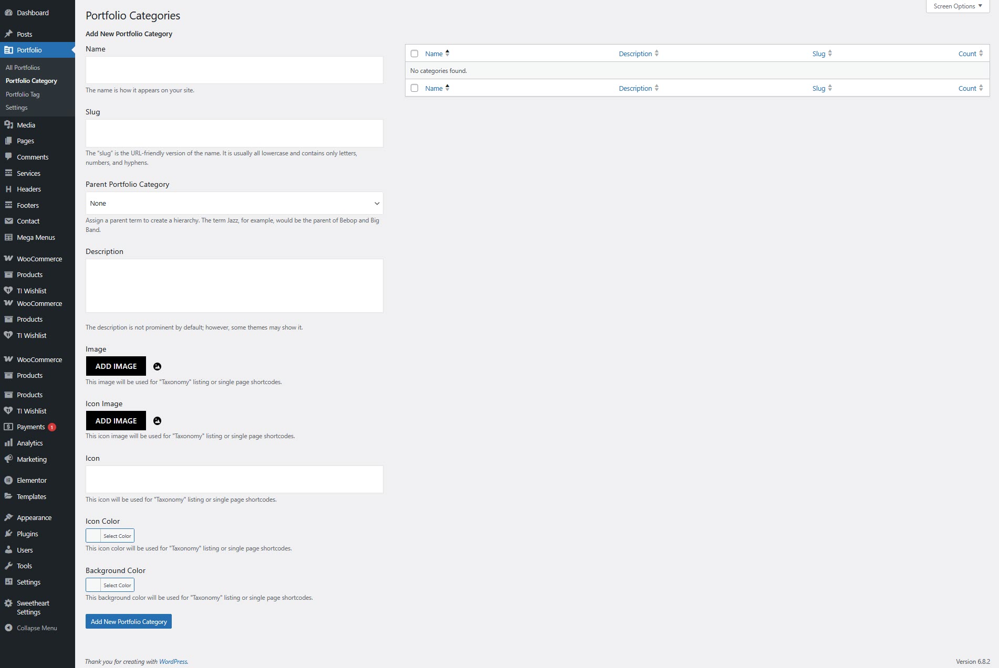Open the Icon Color Select Color picker
The height and width of the screenshot is (668, 999).
click(x=110, y=535)
